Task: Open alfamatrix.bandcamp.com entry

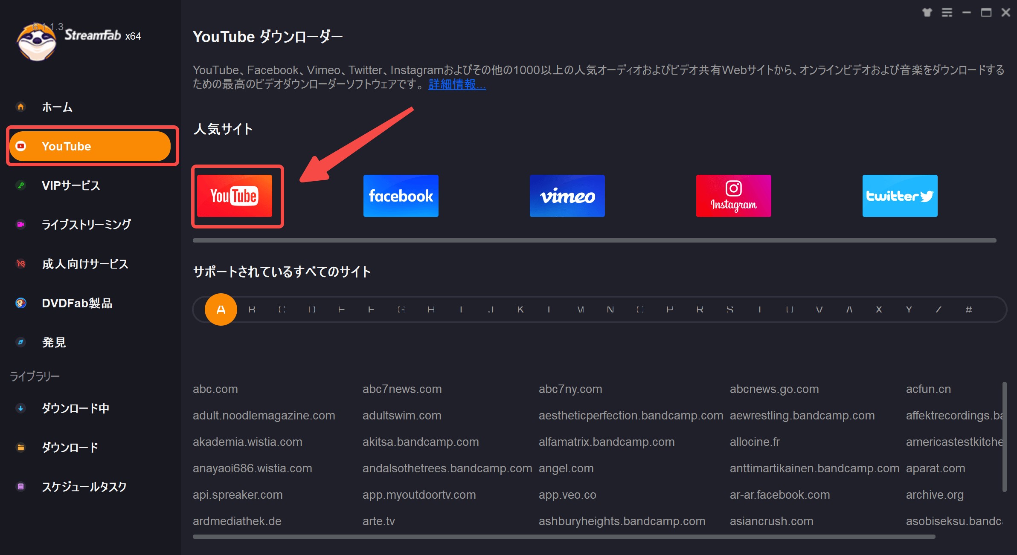Action: point(607,442)
